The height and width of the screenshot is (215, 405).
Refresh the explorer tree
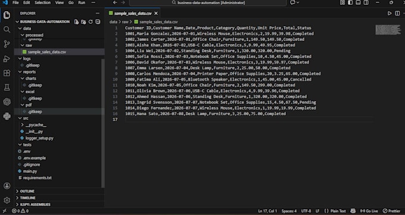point(91,22)
